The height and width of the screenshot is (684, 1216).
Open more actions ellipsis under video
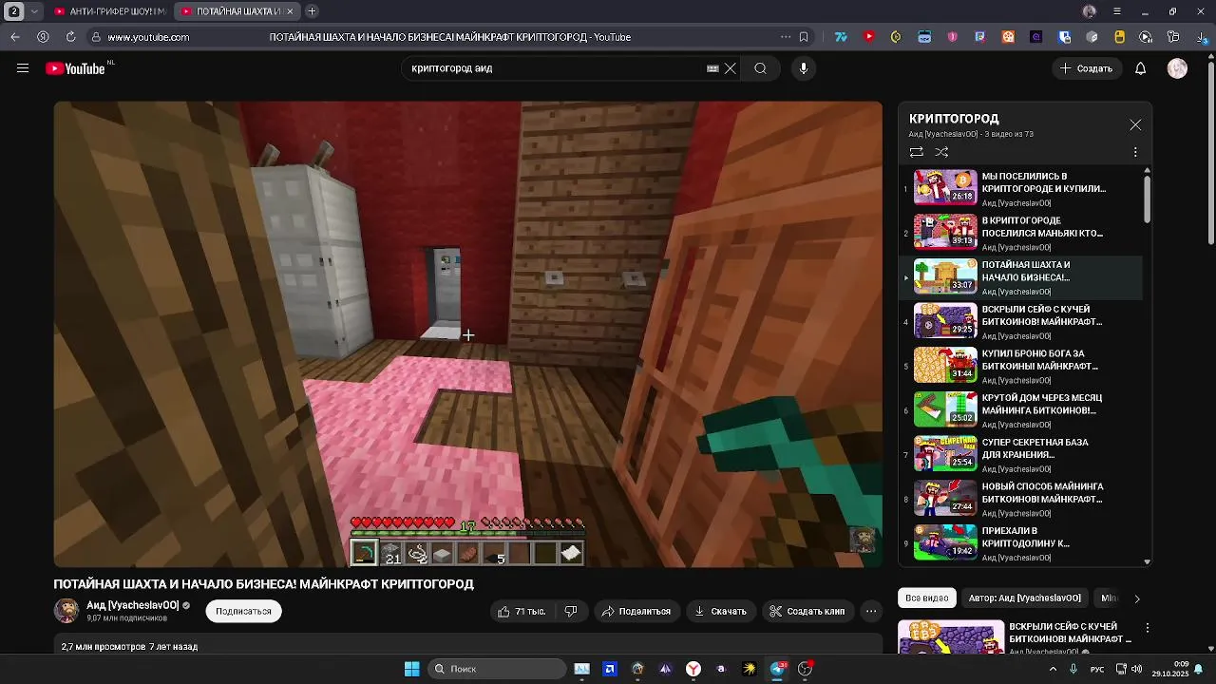871,611
